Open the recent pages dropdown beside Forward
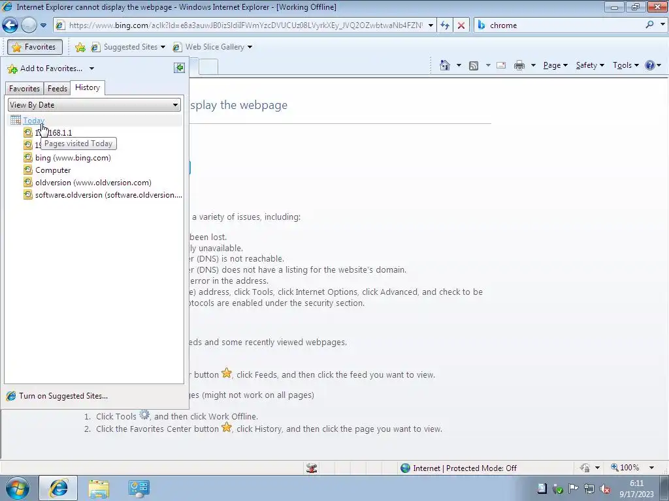The height and width of the screenshot is (501, 669). pyautogui.click(x=43, y=25)
